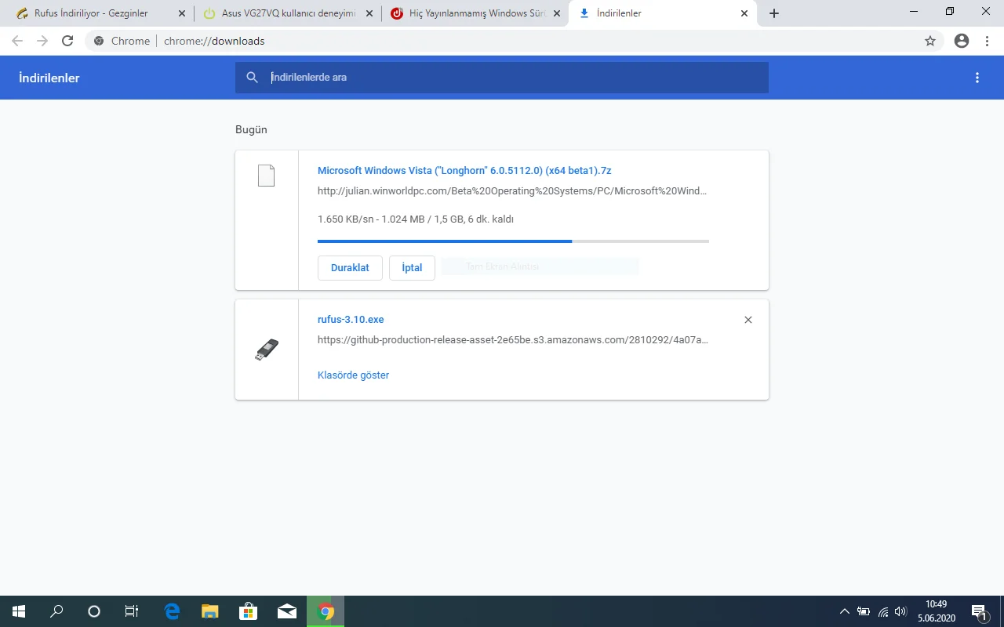Open the volume control in the tray
1004x627 pixels.
pyautogui.click(x=900, y=611)
